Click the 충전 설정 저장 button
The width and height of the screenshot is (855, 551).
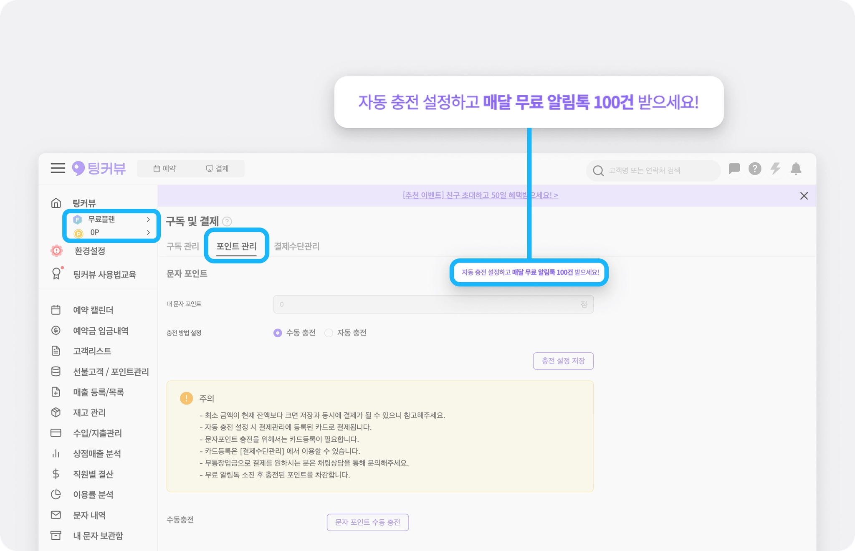click(x=563, y=361)
